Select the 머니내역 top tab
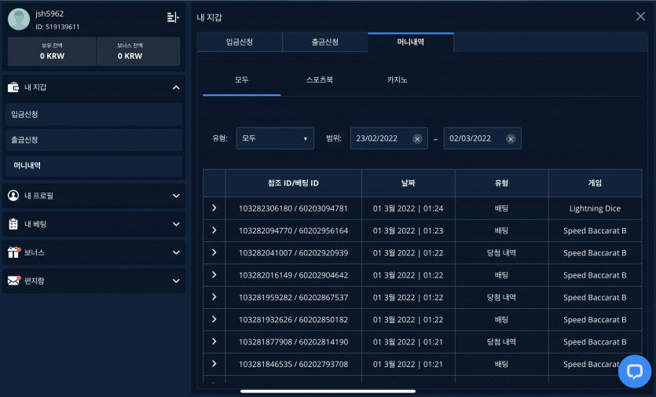 411,42
